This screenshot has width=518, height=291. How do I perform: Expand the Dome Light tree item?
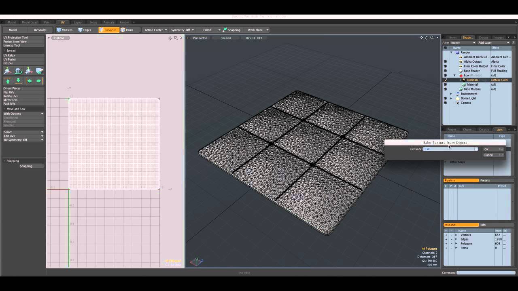pyautogui.click(x=451, y=98)
